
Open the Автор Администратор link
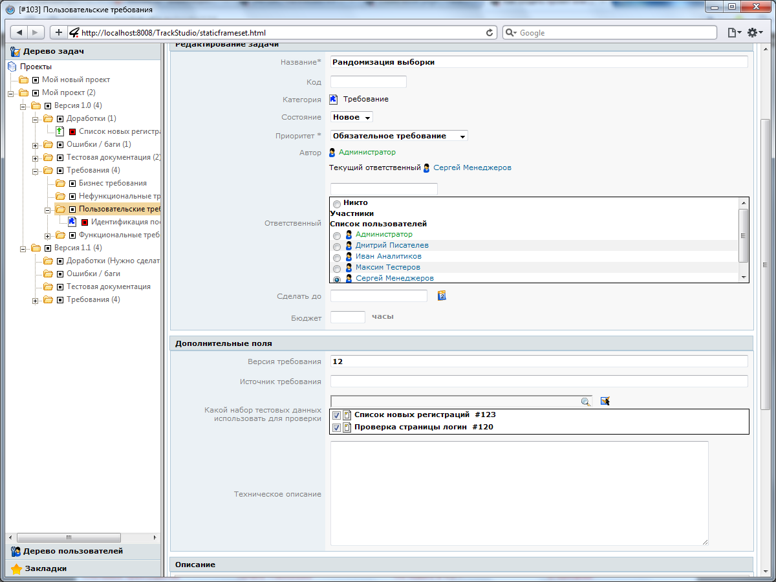[x=367, y=152]
